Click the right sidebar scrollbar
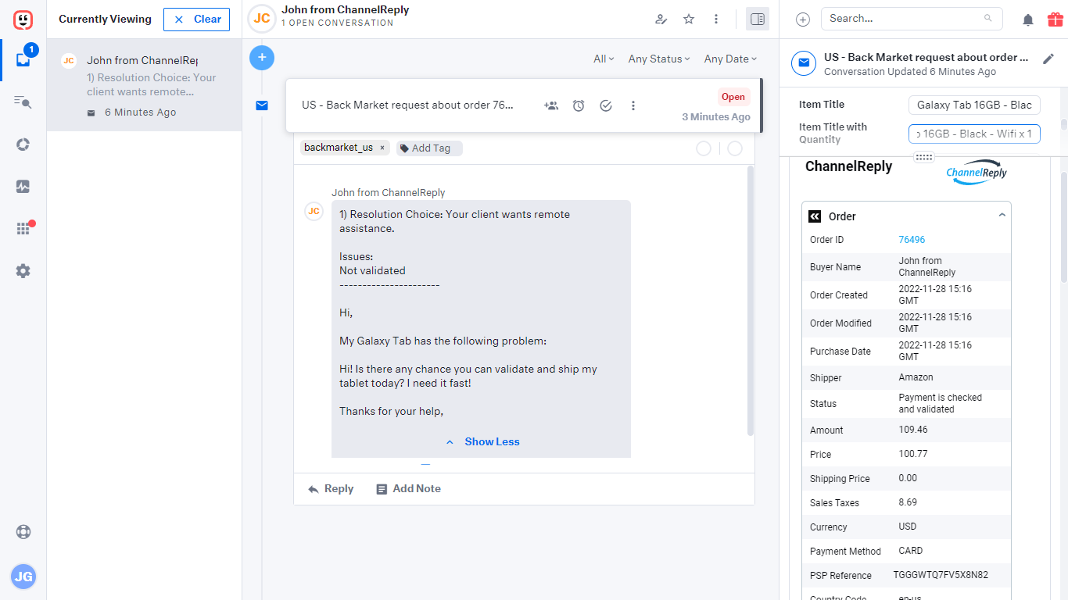This screenshot has width=1068, height=600. tap(1064, 227)
